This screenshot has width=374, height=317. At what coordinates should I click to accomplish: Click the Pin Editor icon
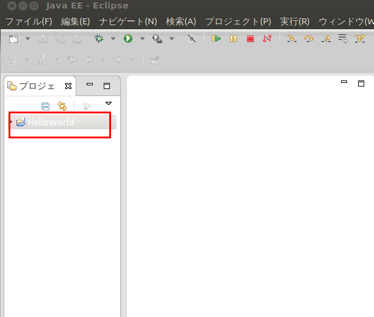tap(155, 60)
